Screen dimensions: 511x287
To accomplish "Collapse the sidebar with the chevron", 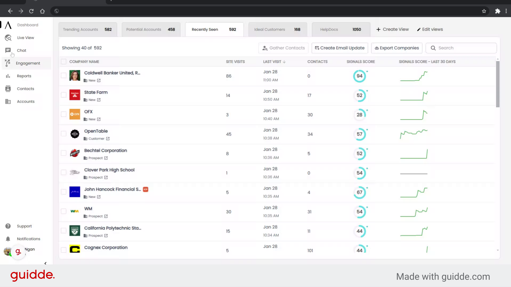I will pos(45,263).
